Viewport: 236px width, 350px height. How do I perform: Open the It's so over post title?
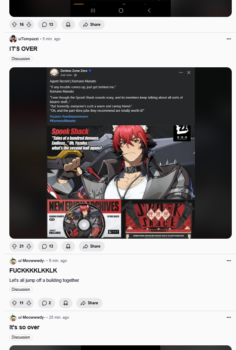pos(24,327)
